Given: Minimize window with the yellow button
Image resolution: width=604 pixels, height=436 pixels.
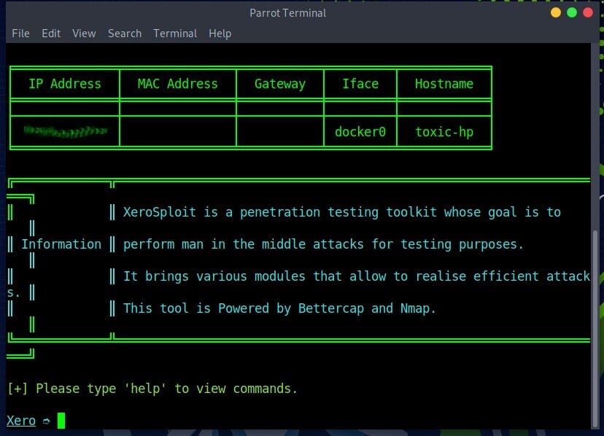Looking at the screenshot, I should coord(556,12).
